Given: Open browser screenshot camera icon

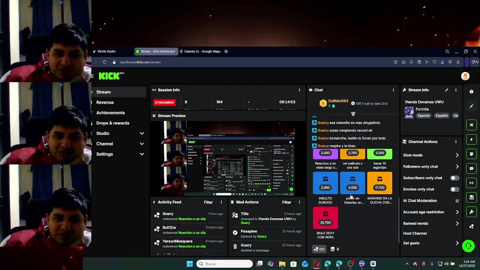Looking at the screenshot, I should (x=403, y=62).
